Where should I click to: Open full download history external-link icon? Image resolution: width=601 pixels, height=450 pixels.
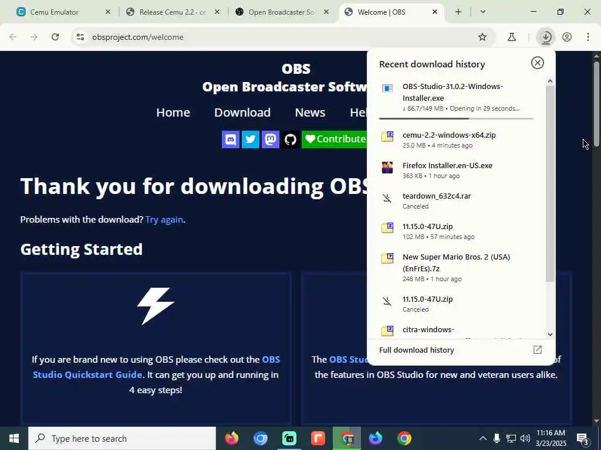[538, 350]
